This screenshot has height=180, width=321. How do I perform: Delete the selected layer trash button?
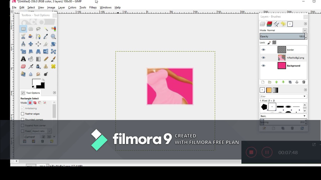click(304, 82)
